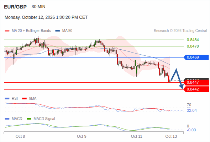
Task: Click the RSI value 32.04
Action: (x=192, y=111)
